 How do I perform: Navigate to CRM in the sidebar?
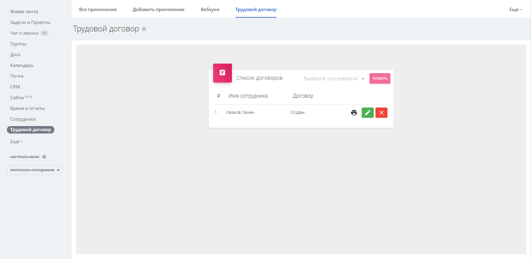point(15,87)
